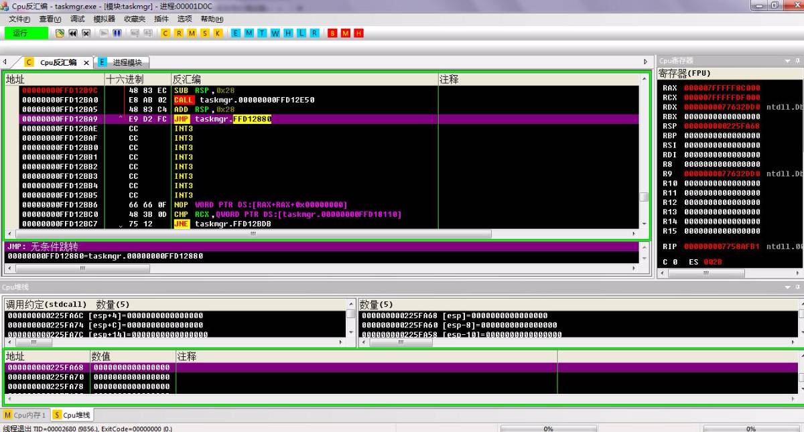This screenshot has width=804, height=432.
Task: Select the 000000000225FA6C [esp+4] entry
Action: pyautogui.click(x=176, y=315)
